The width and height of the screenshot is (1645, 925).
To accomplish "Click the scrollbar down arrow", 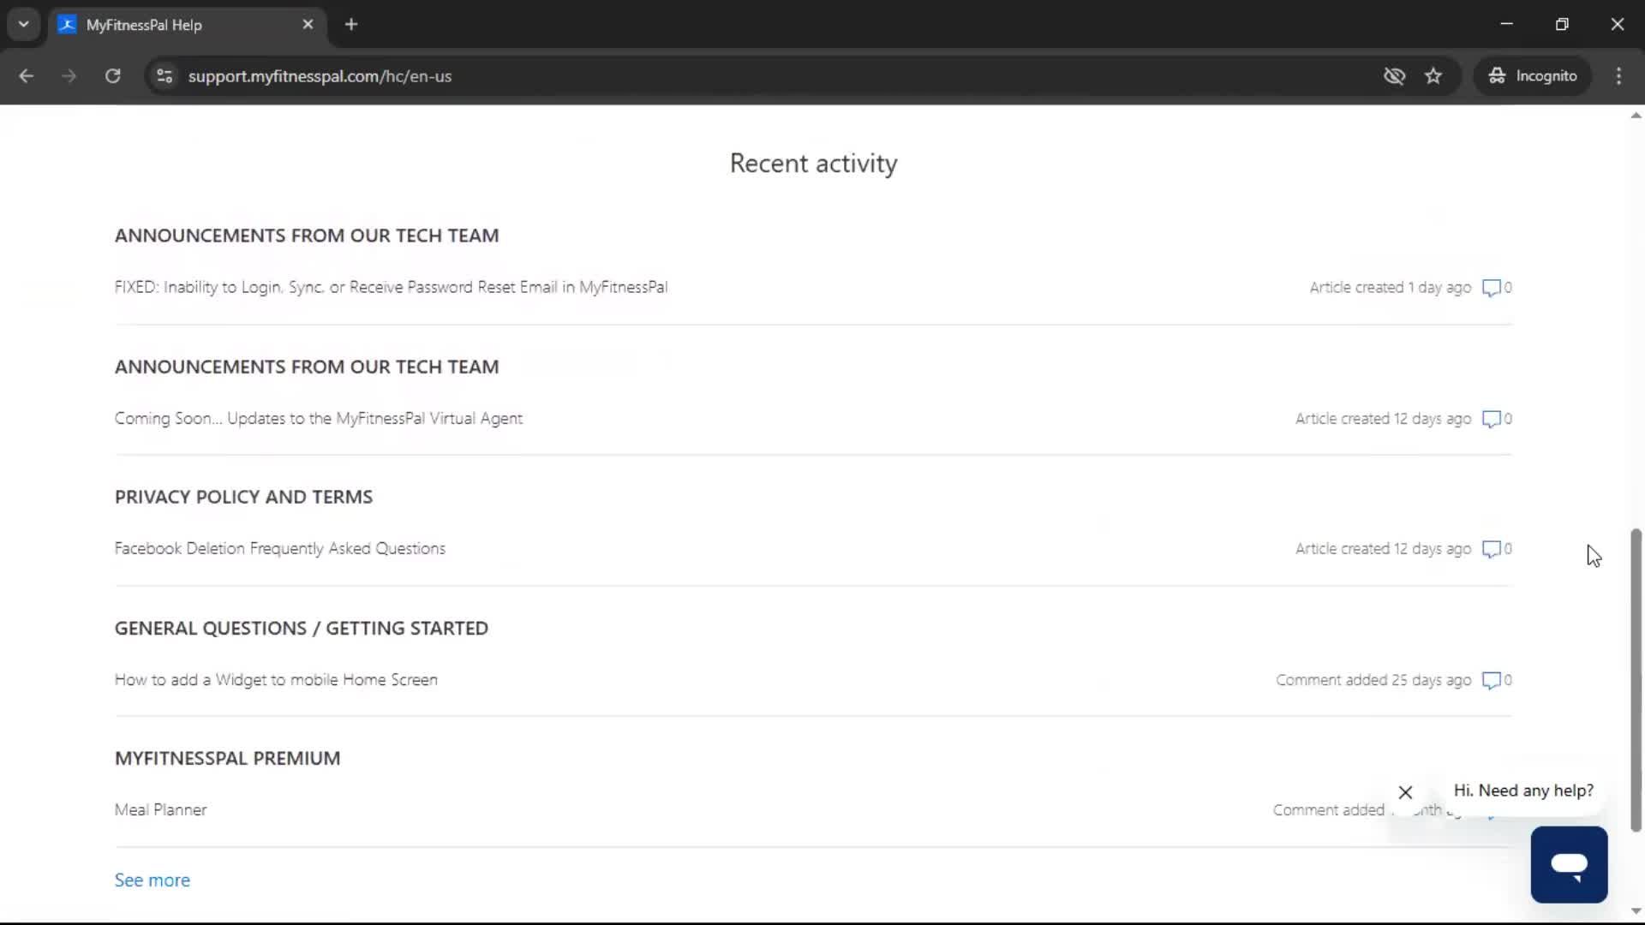I will point(1636,911).
